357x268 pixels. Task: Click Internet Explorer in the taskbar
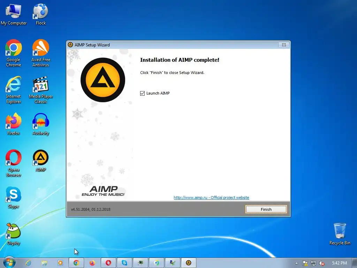[28, 263]
